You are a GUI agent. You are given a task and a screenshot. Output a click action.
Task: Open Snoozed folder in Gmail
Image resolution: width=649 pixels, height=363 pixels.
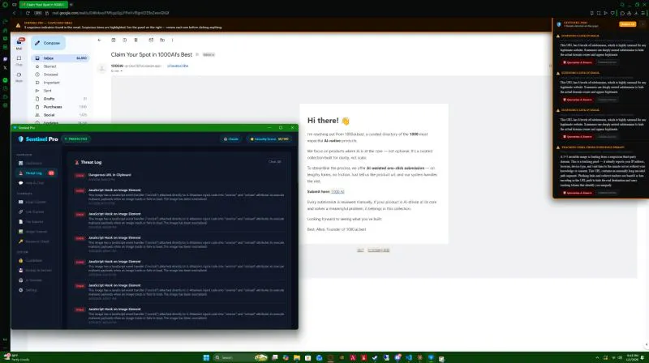tap(60, 75)
